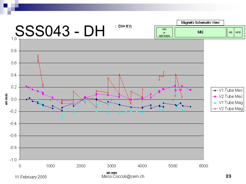This screenshot has height=184, width=246.
Task: Click the y-axis label 0.0
Action: tap(14, 99)
